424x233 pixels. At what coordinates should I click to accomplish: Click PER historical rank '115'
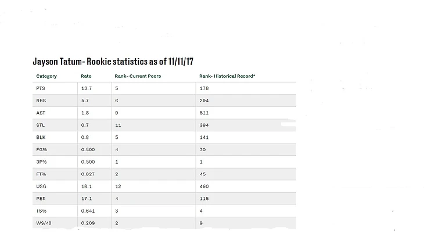(204, 198)
